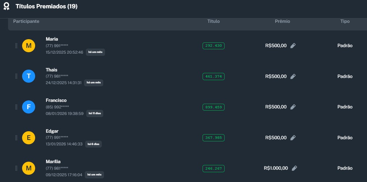This screenshot has height=182, width=367.
Task: Select title number 461.374
Action: [213, 76]
